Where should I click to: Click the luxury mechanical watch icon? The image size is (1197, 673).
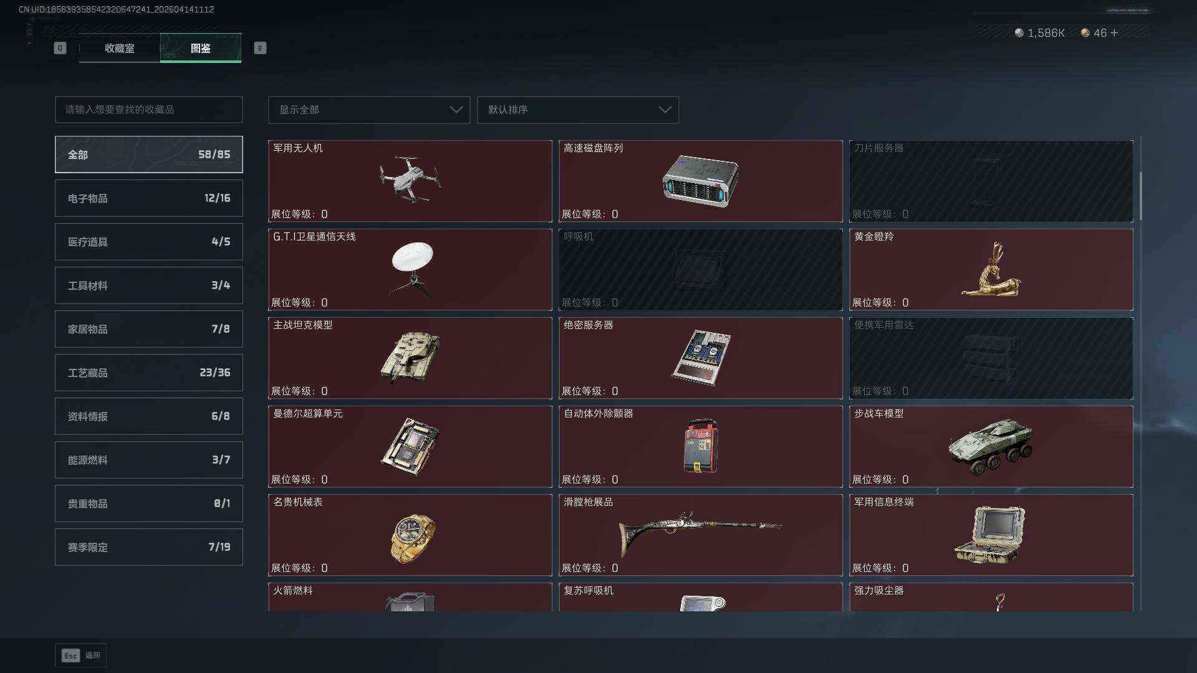coord(413,538)
